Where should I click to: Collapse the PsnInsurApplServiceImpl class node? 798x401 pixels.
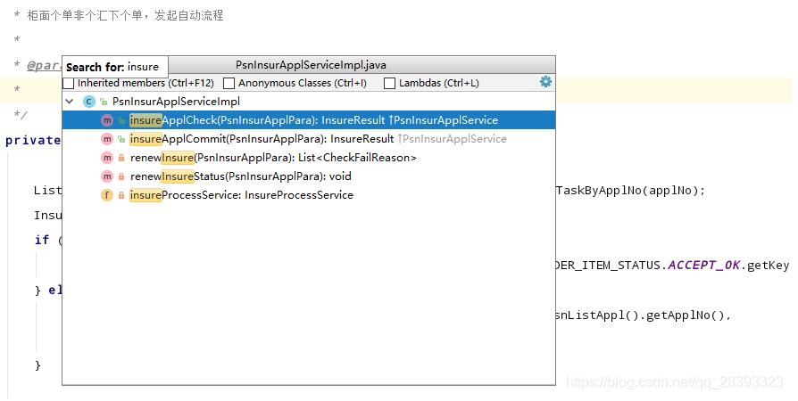pos(70,101)
